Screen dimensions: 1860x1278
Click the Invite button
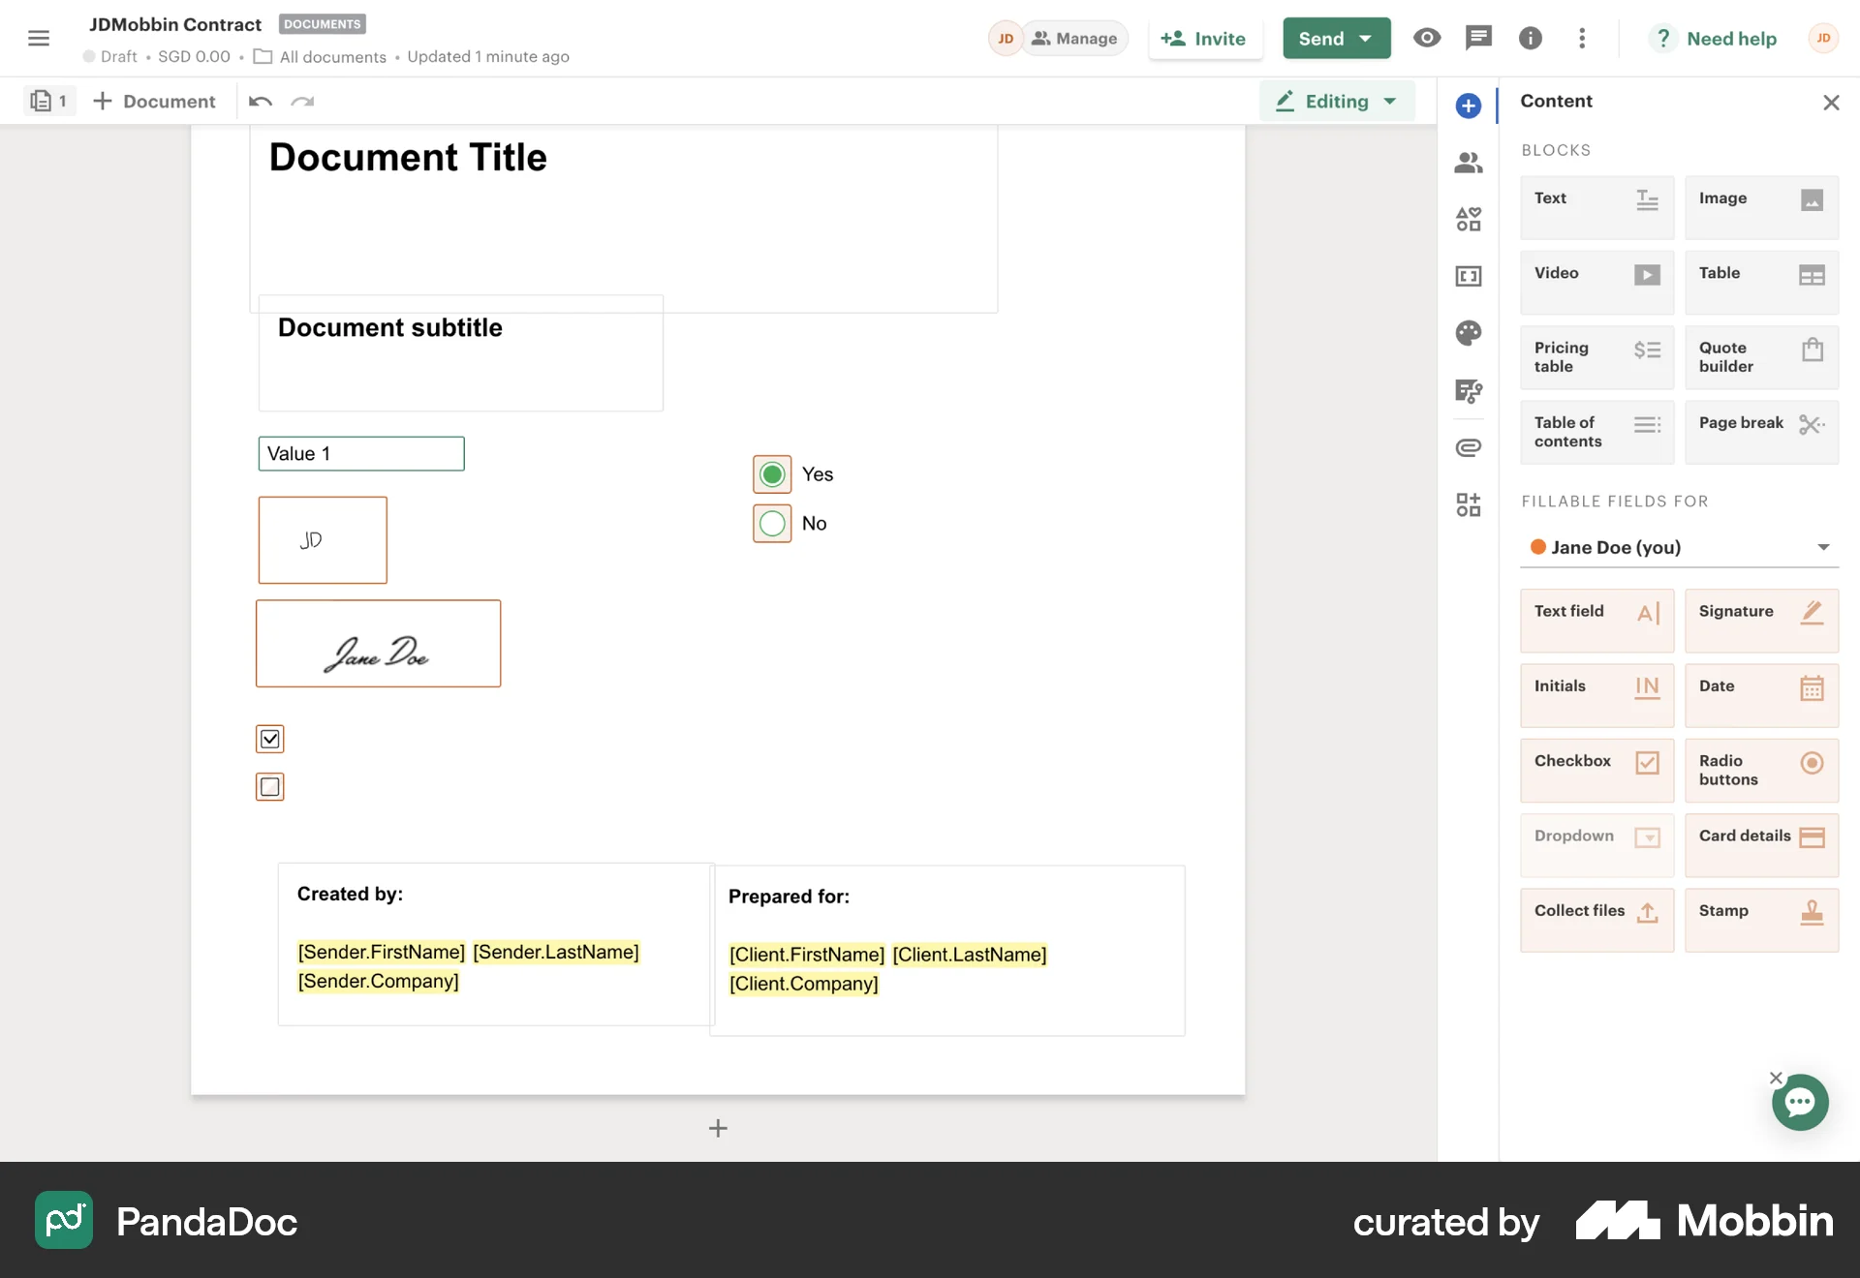tap(1204, 39)
